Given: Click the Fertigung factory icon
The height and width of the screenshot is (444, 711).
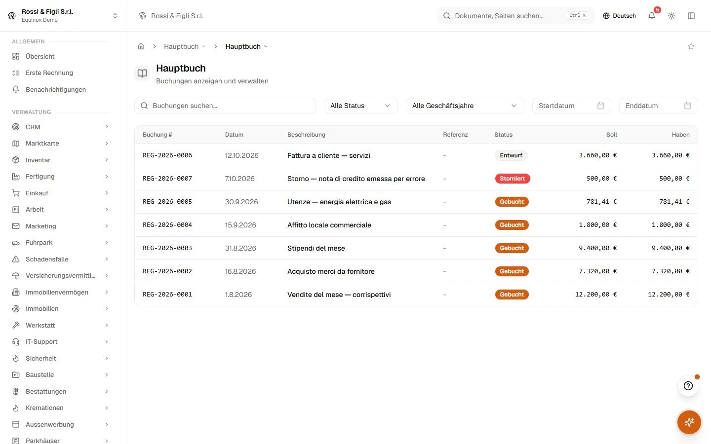Looking at the screenshot, I should [x=16, y=177].
